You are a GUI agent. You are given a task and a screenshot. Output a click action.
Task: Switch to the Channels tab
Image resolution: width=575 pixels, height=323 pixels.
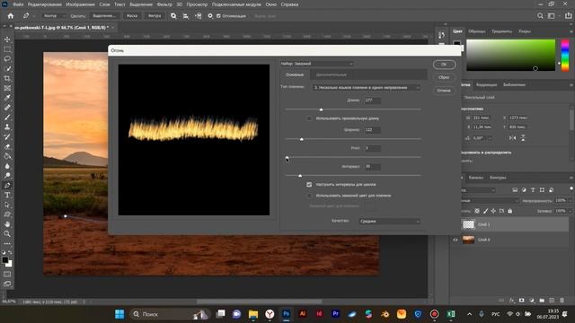(476, 178)
